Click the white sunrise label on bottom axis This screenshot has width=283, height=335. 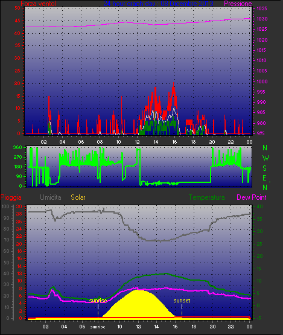pos(98,327)
